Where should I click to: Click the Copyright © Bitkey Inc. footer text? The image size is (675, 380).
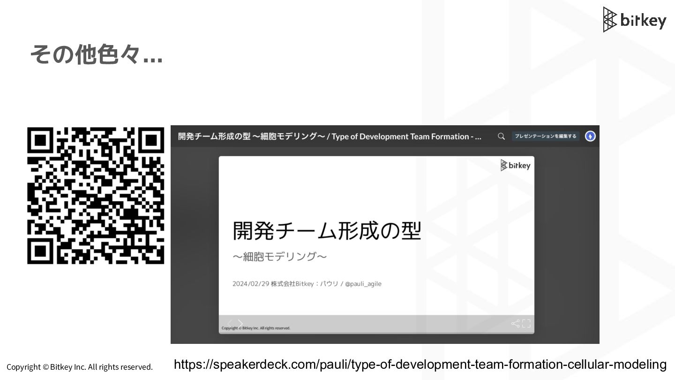[x=80, y=367]
